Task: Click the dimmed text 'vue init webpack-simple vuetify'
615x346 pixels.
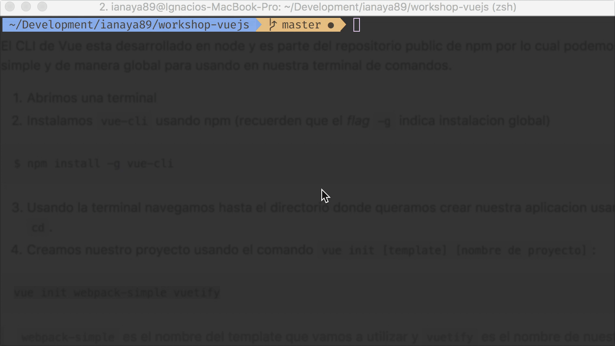Action: click(x=117, y=292)
